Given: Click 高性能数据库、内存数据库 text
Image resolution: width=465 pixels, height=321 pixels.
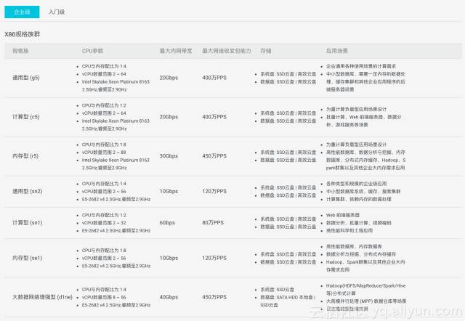Looking at the screenshot, I should (x=354, y=246).
